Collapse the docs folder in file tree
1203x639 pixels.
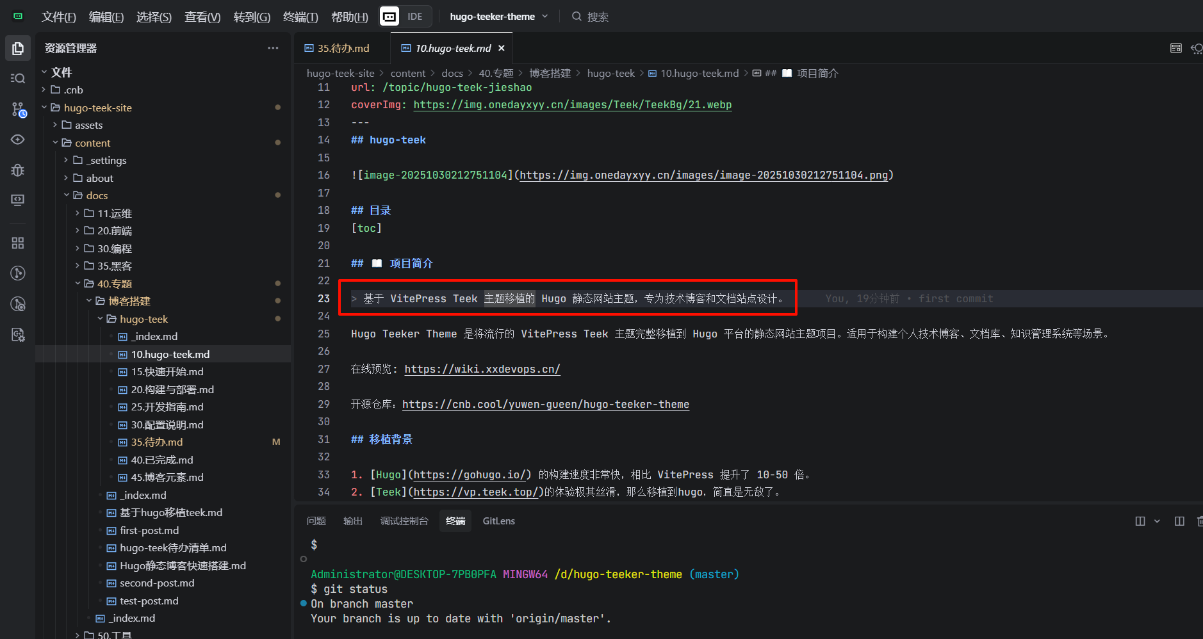(97, 195)
